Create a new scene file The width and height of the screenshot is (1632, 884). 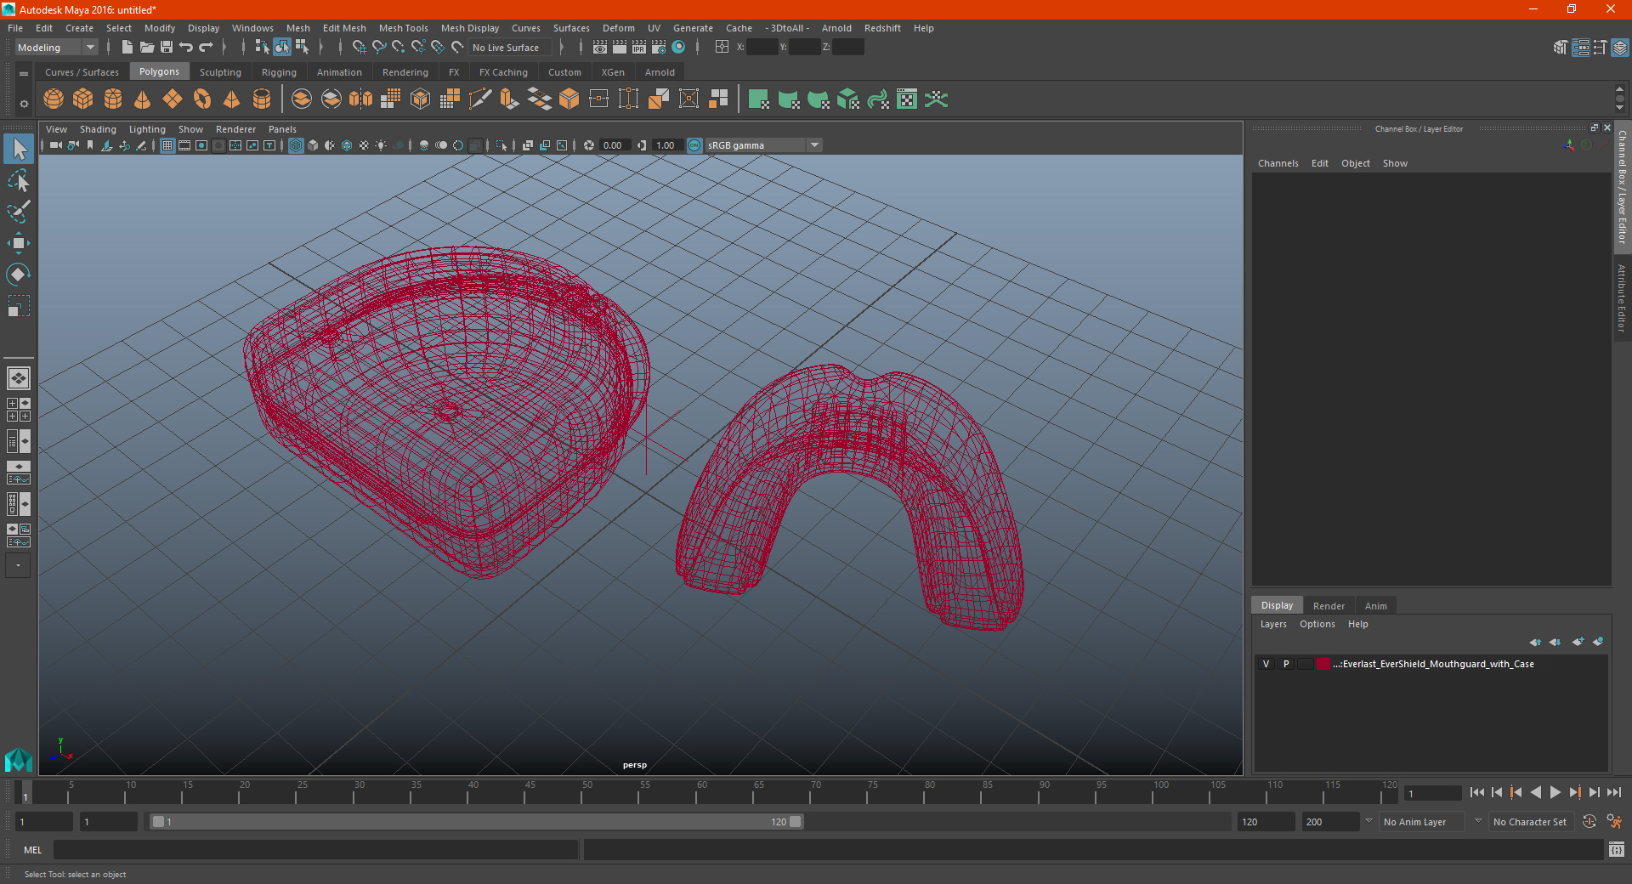[127, 48]
